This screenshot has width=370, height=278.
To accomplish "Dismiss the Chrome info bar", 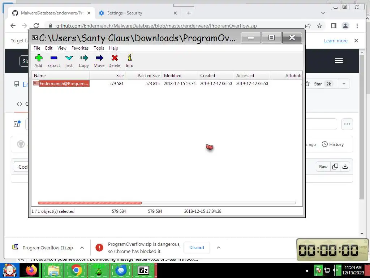I will coord(356,41).
